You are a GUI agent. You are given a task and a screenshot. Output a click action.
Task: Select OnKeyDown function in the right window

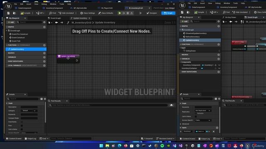coord(190,51)
